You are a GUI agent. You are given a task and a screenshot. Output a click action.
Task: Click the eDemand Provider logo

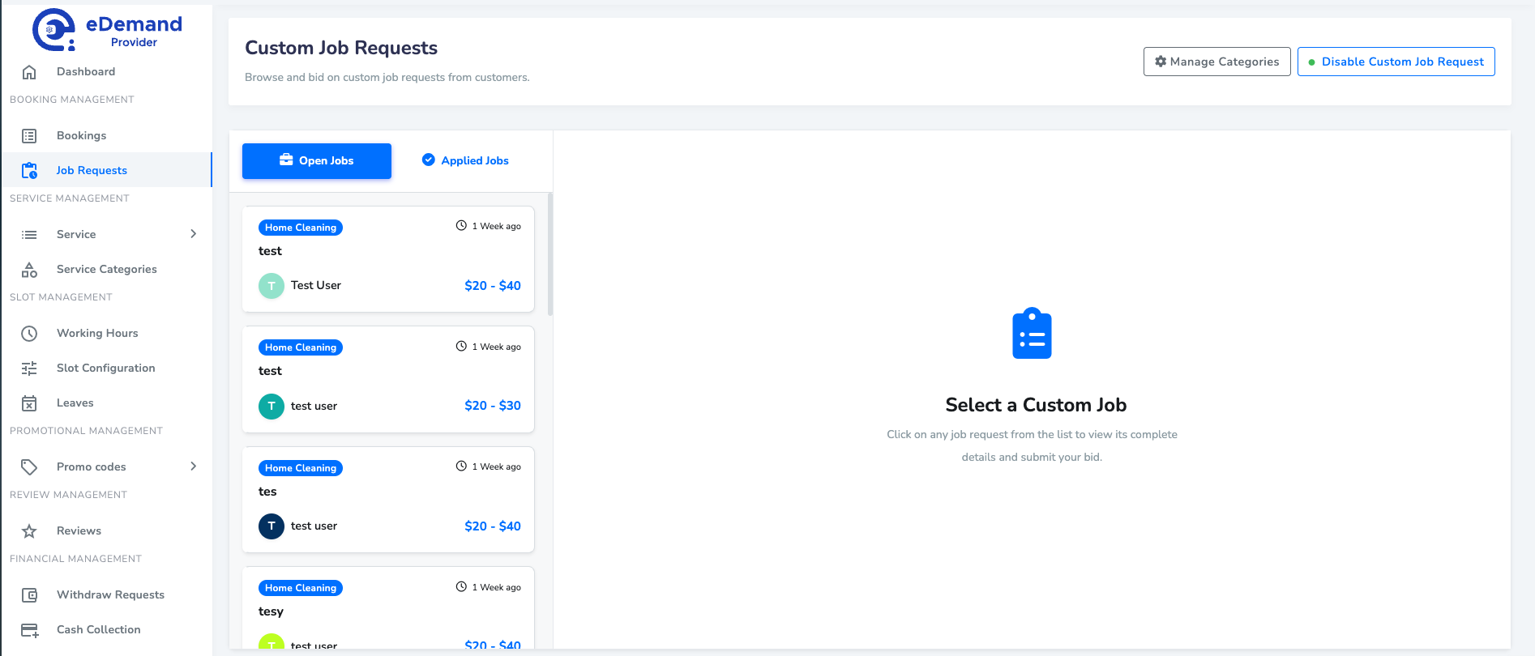107,30
